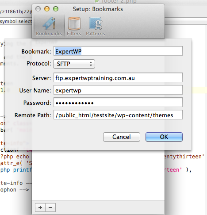Remove bookmark with minus button

[x=50, y=207]
